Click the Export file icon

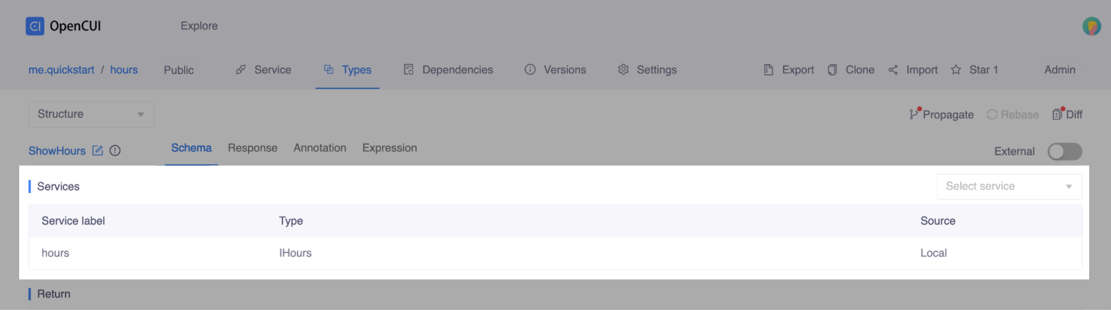click(768, 70)
